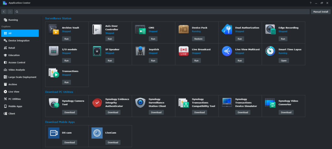The height and width of the screenshot is (149, 332).
Task: Download Evidence Integrity Authenticator
Action: coord(113,112)
